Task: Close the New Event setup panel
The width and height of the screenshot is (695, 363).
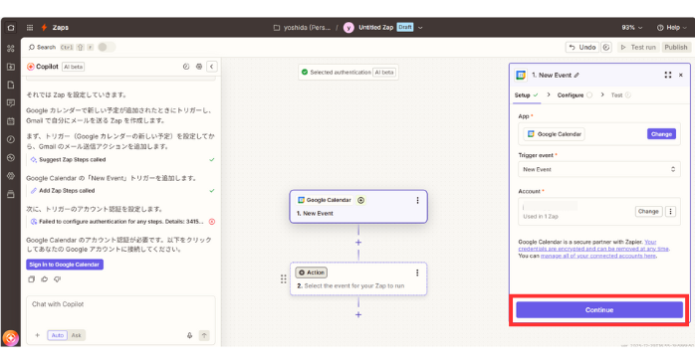Action: 681,76
